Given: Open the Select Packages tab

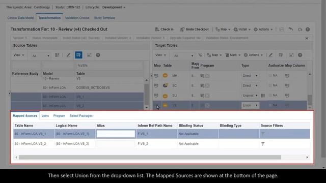Looking at the screenshot, I should 81,116.
